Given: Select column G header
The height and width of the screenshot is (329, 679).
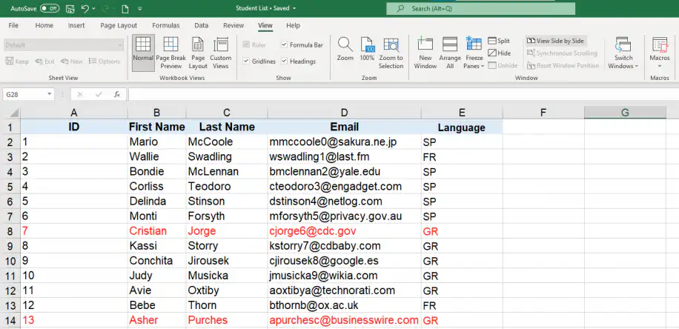Looking at the screenshot, I should (625, 113).
